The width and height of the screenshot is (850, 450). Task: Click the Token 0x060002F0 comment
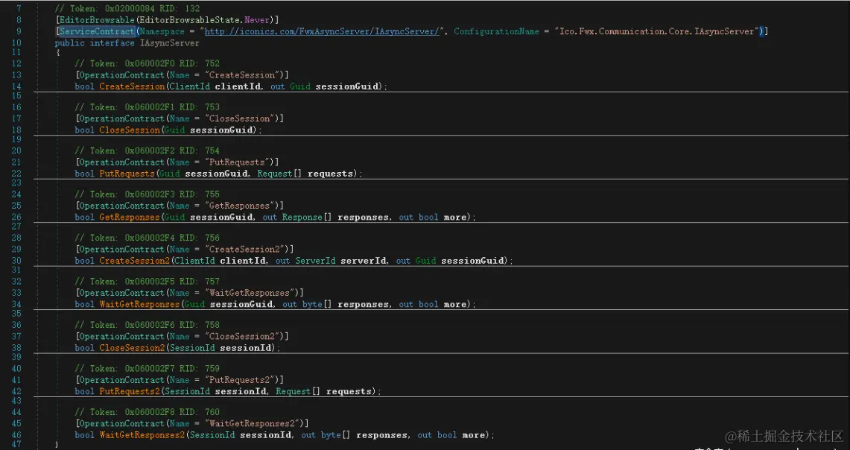tap(147, 63)
